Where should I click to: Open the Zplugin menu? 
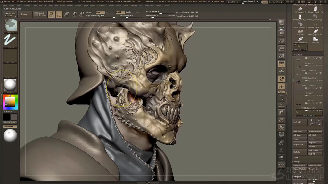[159, 6]
